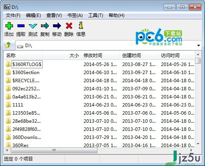Click modified time of $360Section row
The height and width of the screenshot is (166, 205).
coord(100,73)
